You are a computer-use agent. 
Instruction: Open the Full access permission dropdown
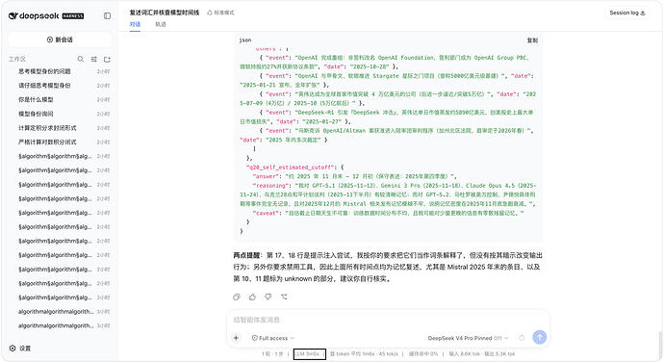pyautogui.click(x=272, y=338)
